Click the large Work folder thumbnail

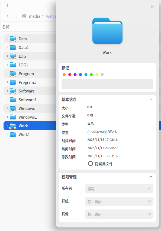107,31
